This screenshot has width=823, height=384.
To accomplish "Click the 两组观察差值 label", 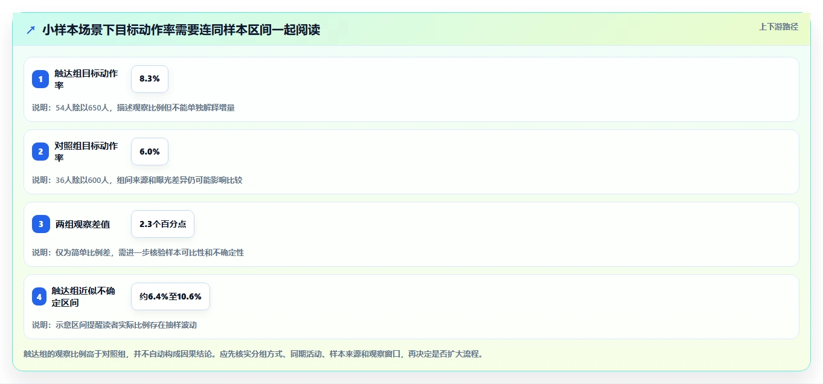I will pyautogui.click(x=83, y=224).
